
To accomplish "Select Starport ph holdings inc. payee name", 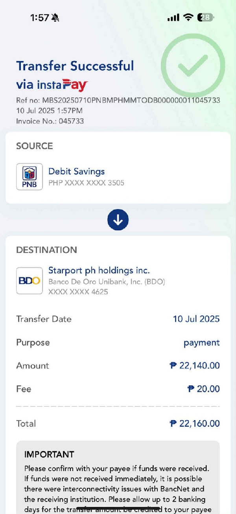I will pos(99,271).
